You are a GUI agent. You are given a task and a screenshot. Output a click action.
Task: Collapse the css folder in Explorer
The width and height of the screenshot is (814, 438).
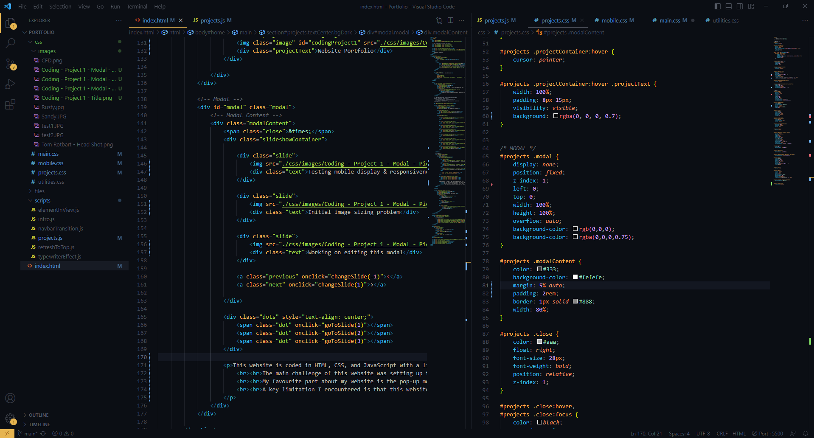coord(38,42)
